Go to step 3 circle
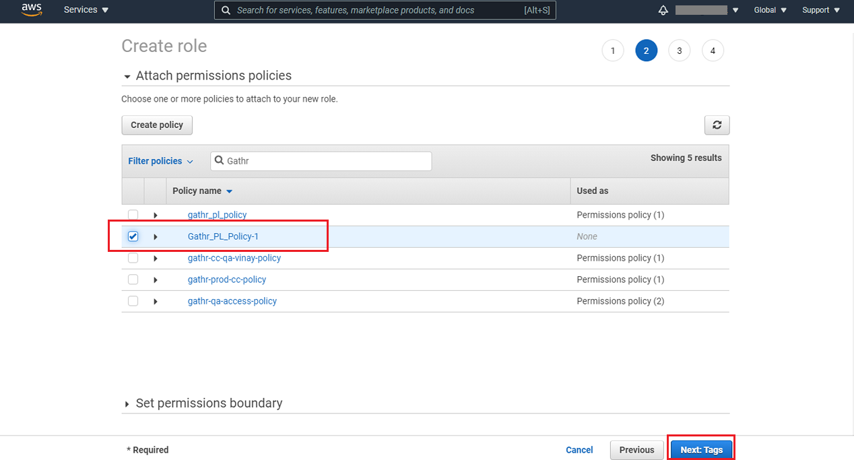Image resolution: width=854 pixels, height=460 pixels. (x=679, y=51)
